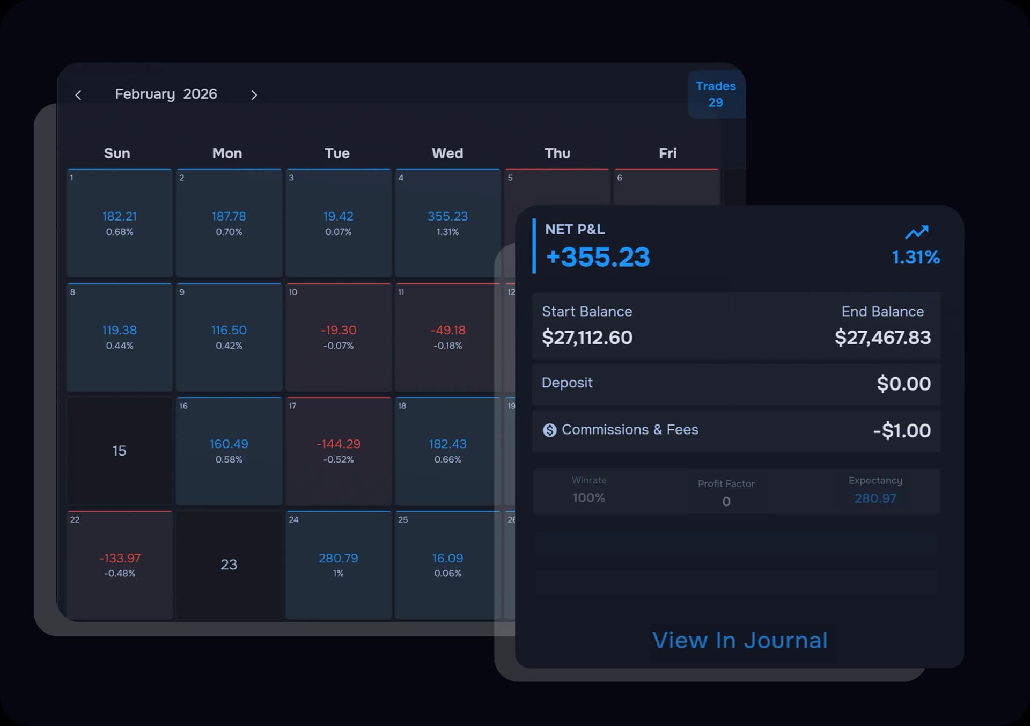Click the $0.00 deposit amount
1030x726 pixels.
[903, 384]
